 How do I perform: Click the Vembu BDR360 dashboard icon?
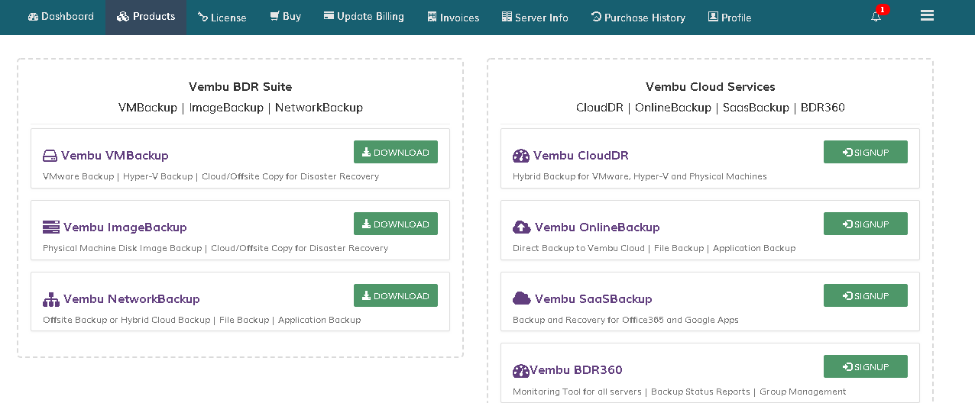[x=521, y=371]
